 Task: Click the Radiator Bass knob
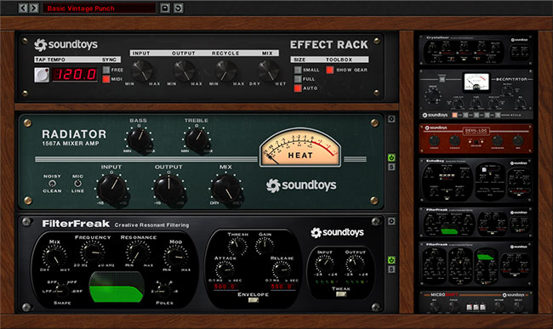pos(140,140)
